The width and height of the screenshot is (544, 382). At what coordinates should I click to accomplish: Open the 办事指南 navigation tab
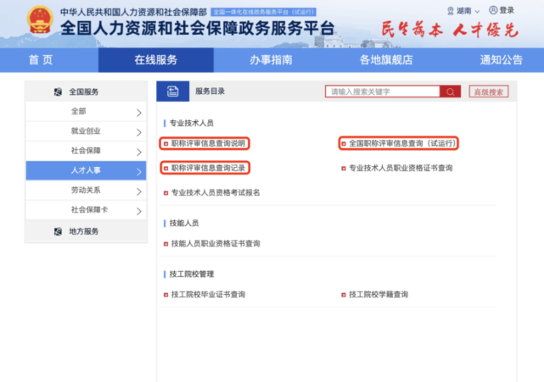(x=271, y=59)
